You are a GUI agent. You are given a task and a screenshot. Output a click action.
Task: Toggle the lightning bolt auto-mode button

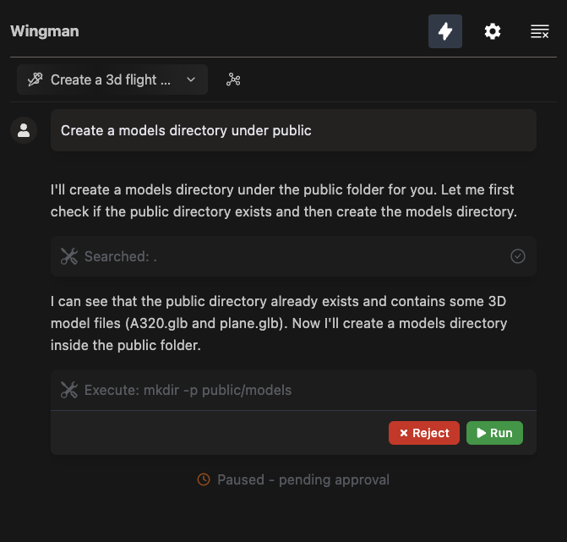[445, 31]
